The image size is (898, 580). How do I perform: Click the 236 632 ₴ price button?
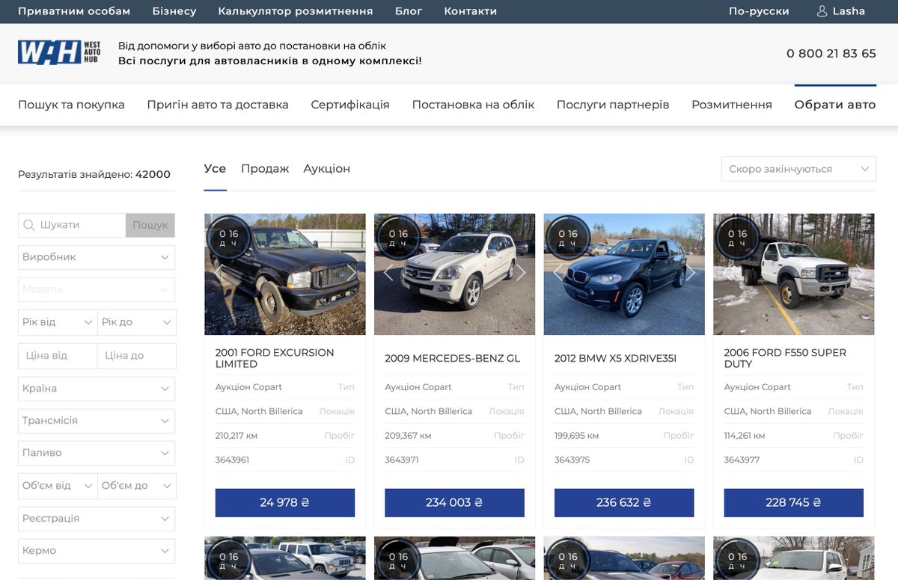pyautogui.click(x=624, y=503)
